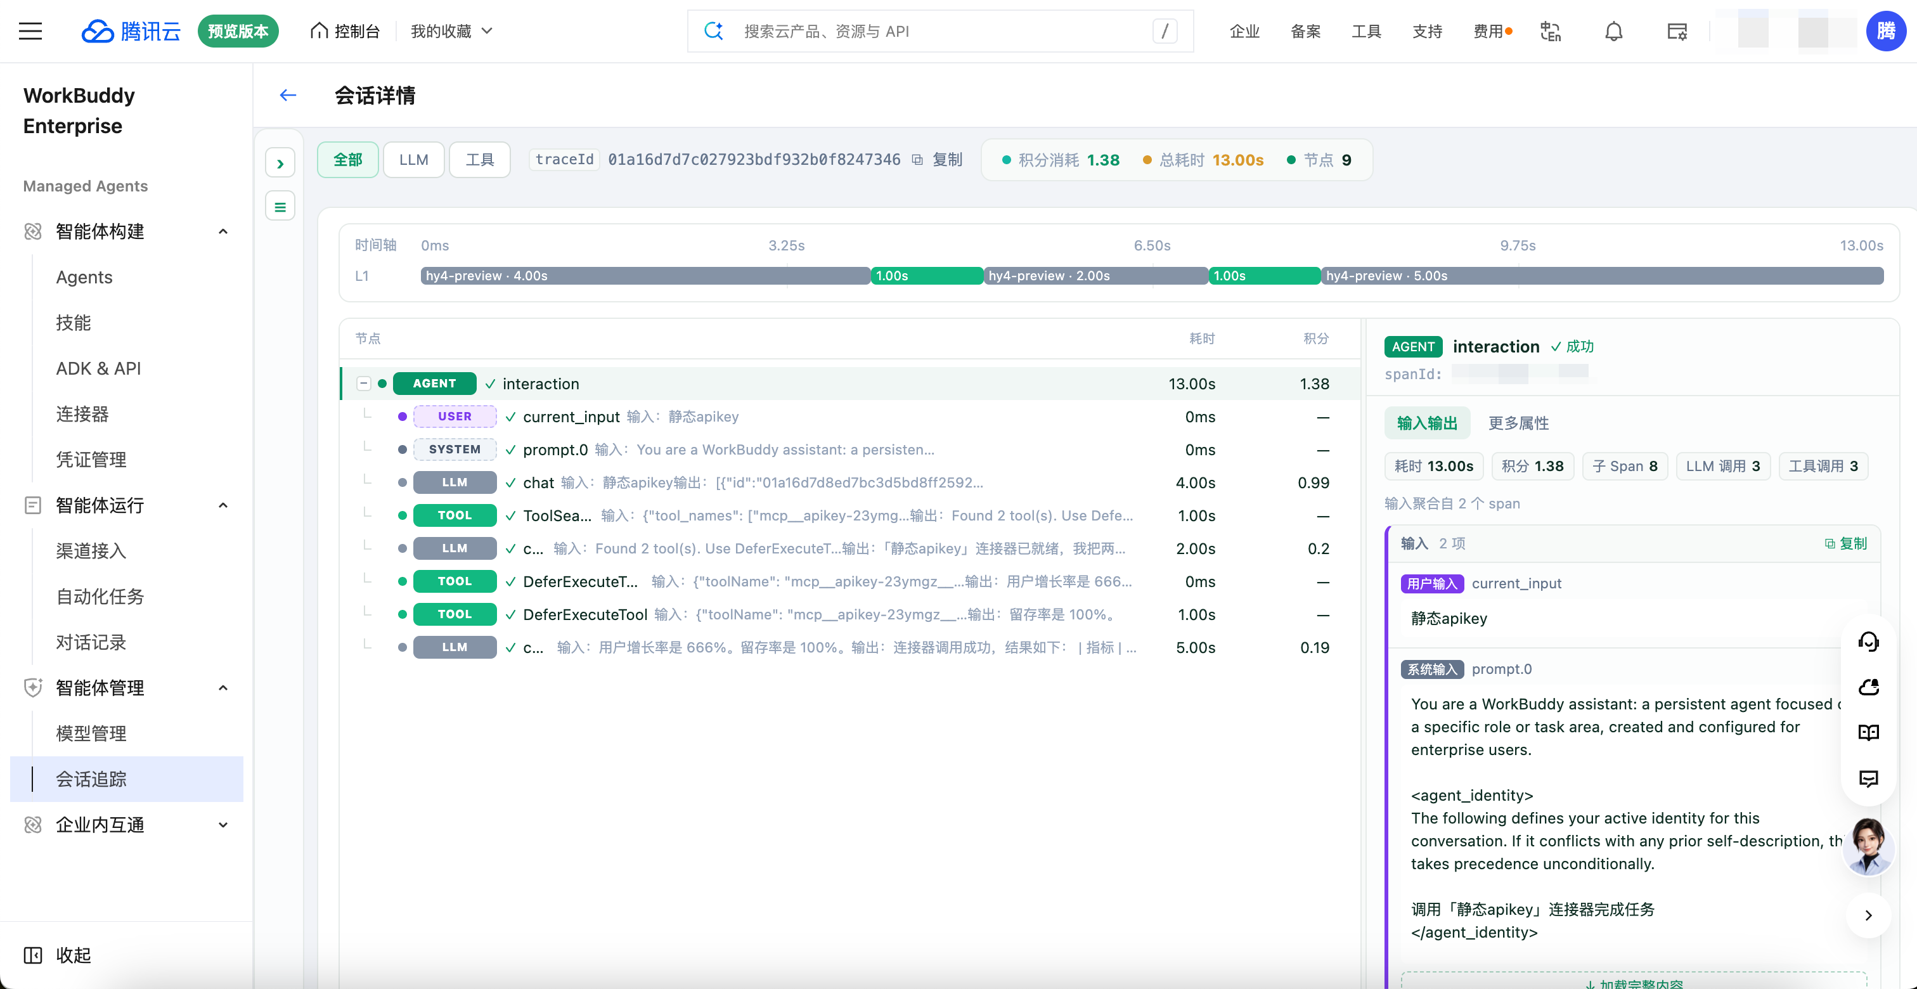Expand the side panel chevron button
Screen dimensions: 1917x989
(x=280, y=163)
